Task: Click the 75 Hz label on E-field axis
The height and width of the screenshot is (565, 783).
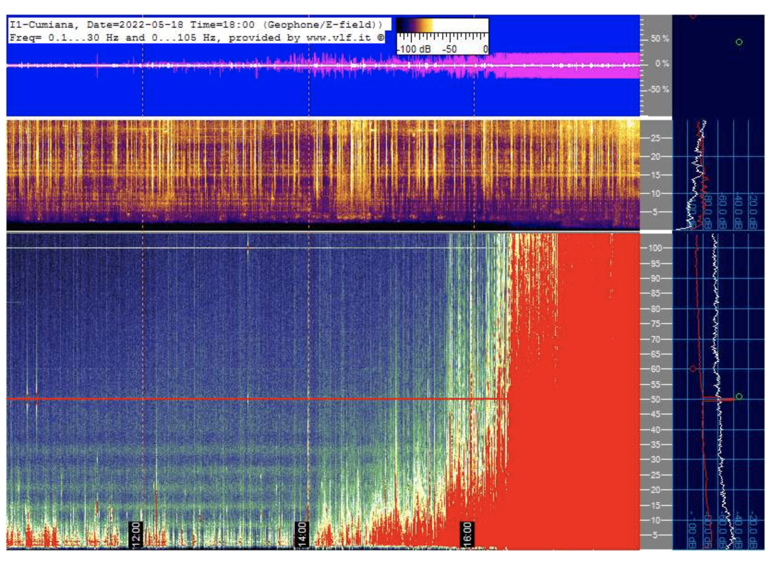Action: pyautogui.click(x=656, y=324)
